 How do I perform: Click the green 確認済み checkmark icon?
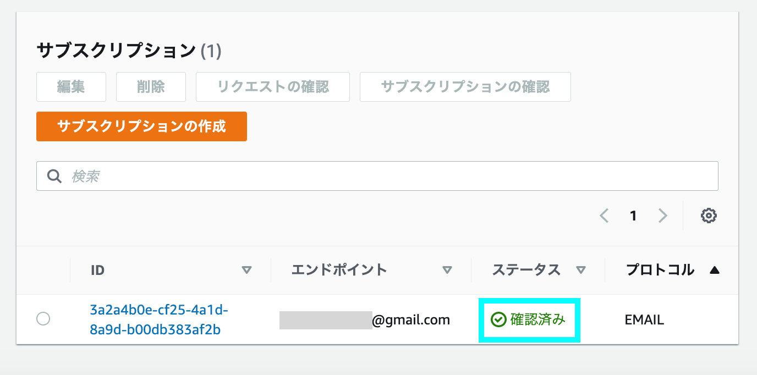(498, 319)
